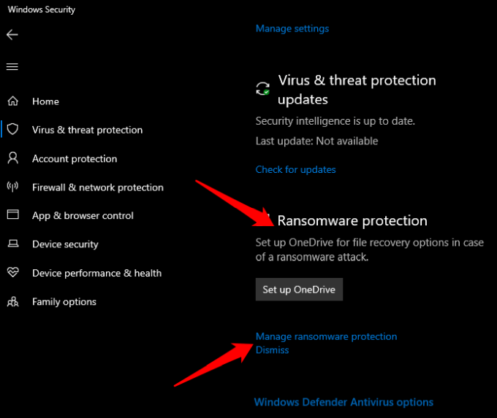497x418 pixels.
Task: Click the protection updates refresh icon
Action: pyautogui.click(x=262, y=89)
